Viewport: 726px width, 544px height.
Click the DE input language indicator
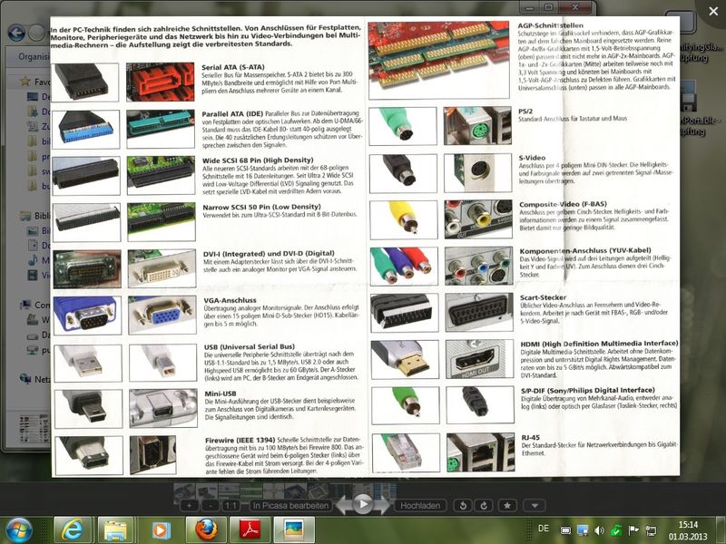click(543, 529)
